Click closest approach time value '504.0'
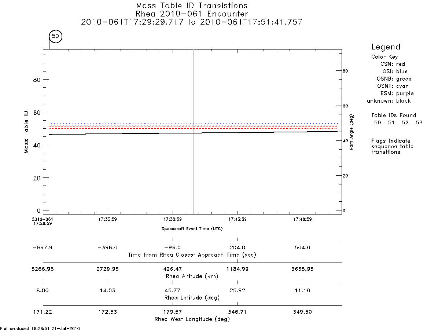 (x=302, y=248)
